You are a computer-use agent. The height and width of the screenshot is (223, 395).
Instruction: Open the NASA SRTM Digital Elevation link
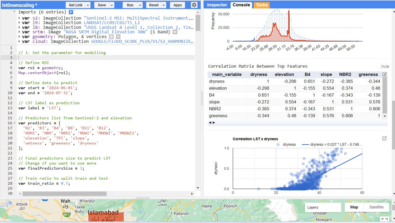(x=105, y=32)
